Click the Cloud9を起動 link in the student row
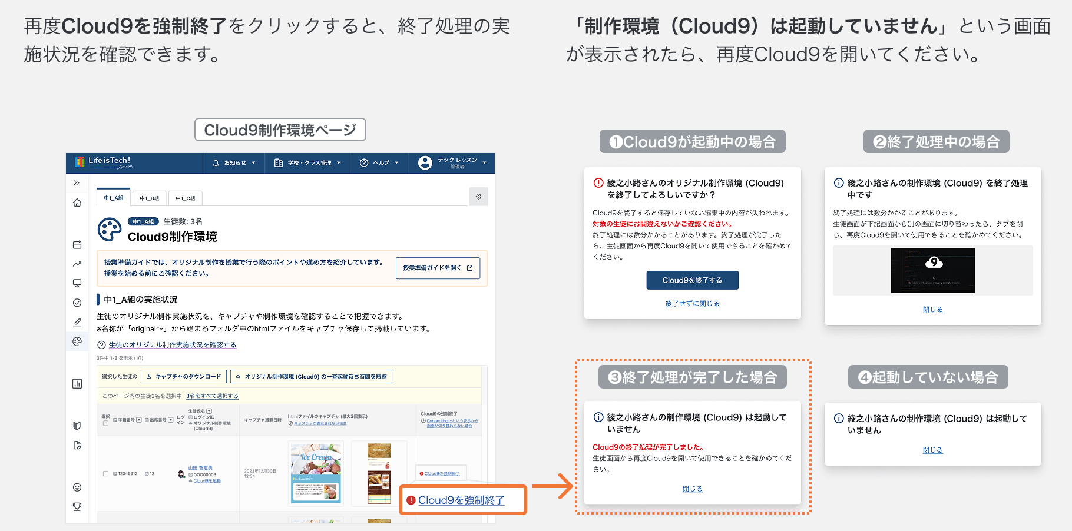This screenshot has width=1072, height=531. pyautogui.click(x=207, y=481)
